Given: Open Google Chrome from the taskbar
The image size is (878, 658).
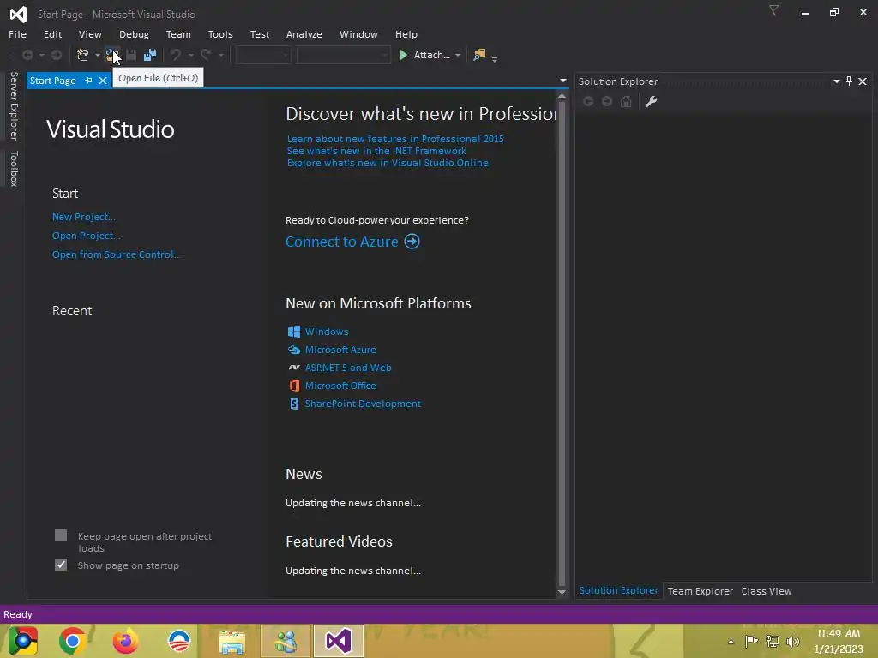Looking at the screenshot, I should pyautogui.click(x=72, y=641).
